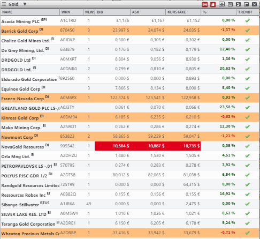
Task: Click the red highlighted 10,735 $ NovaGold Kurstaxe
Action: point(192,146)
